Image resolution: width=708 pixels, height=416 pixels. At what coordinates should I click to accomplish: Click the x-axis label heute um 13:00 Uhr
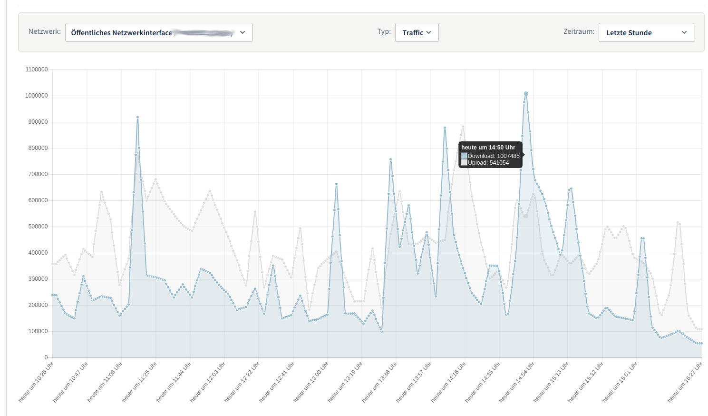point(311,382)
